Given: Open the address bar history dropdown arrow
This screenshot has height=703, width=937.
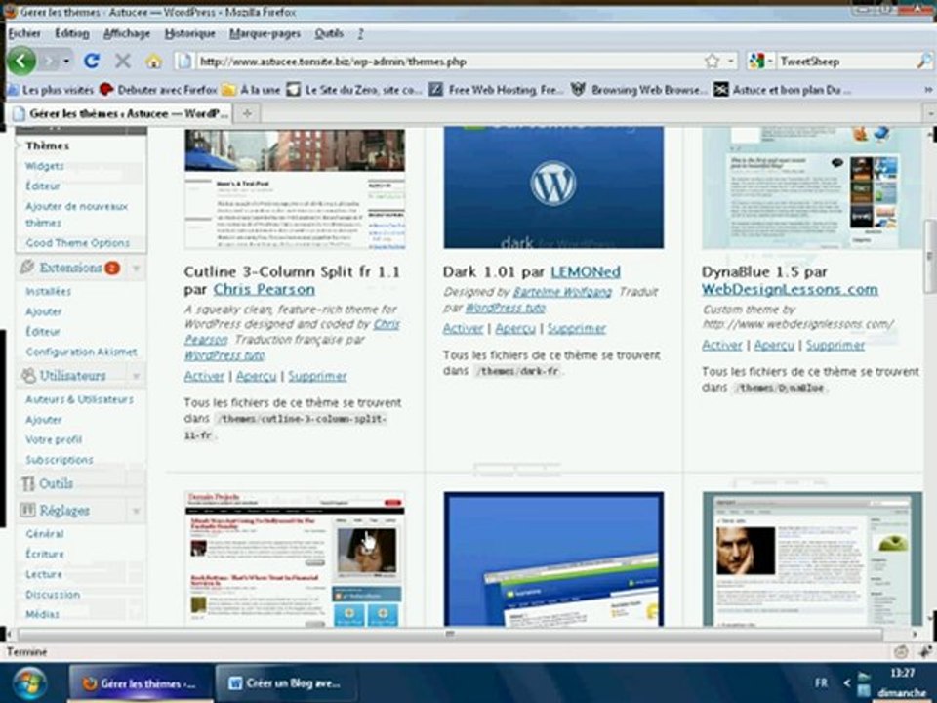Looking at the screenshot, I should [x=730, y=61].
